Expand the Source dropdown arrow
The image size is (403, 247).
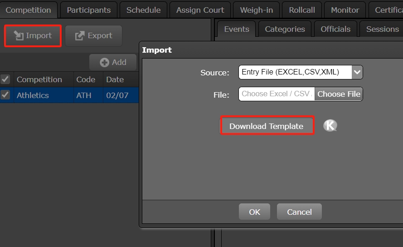click(x=357, y=72)
